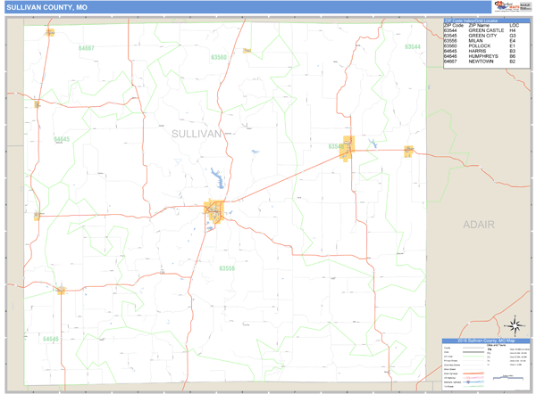Click the ZIP code label 64667
The width and height of the screenshot is (536, 394).
coord(86,46)
